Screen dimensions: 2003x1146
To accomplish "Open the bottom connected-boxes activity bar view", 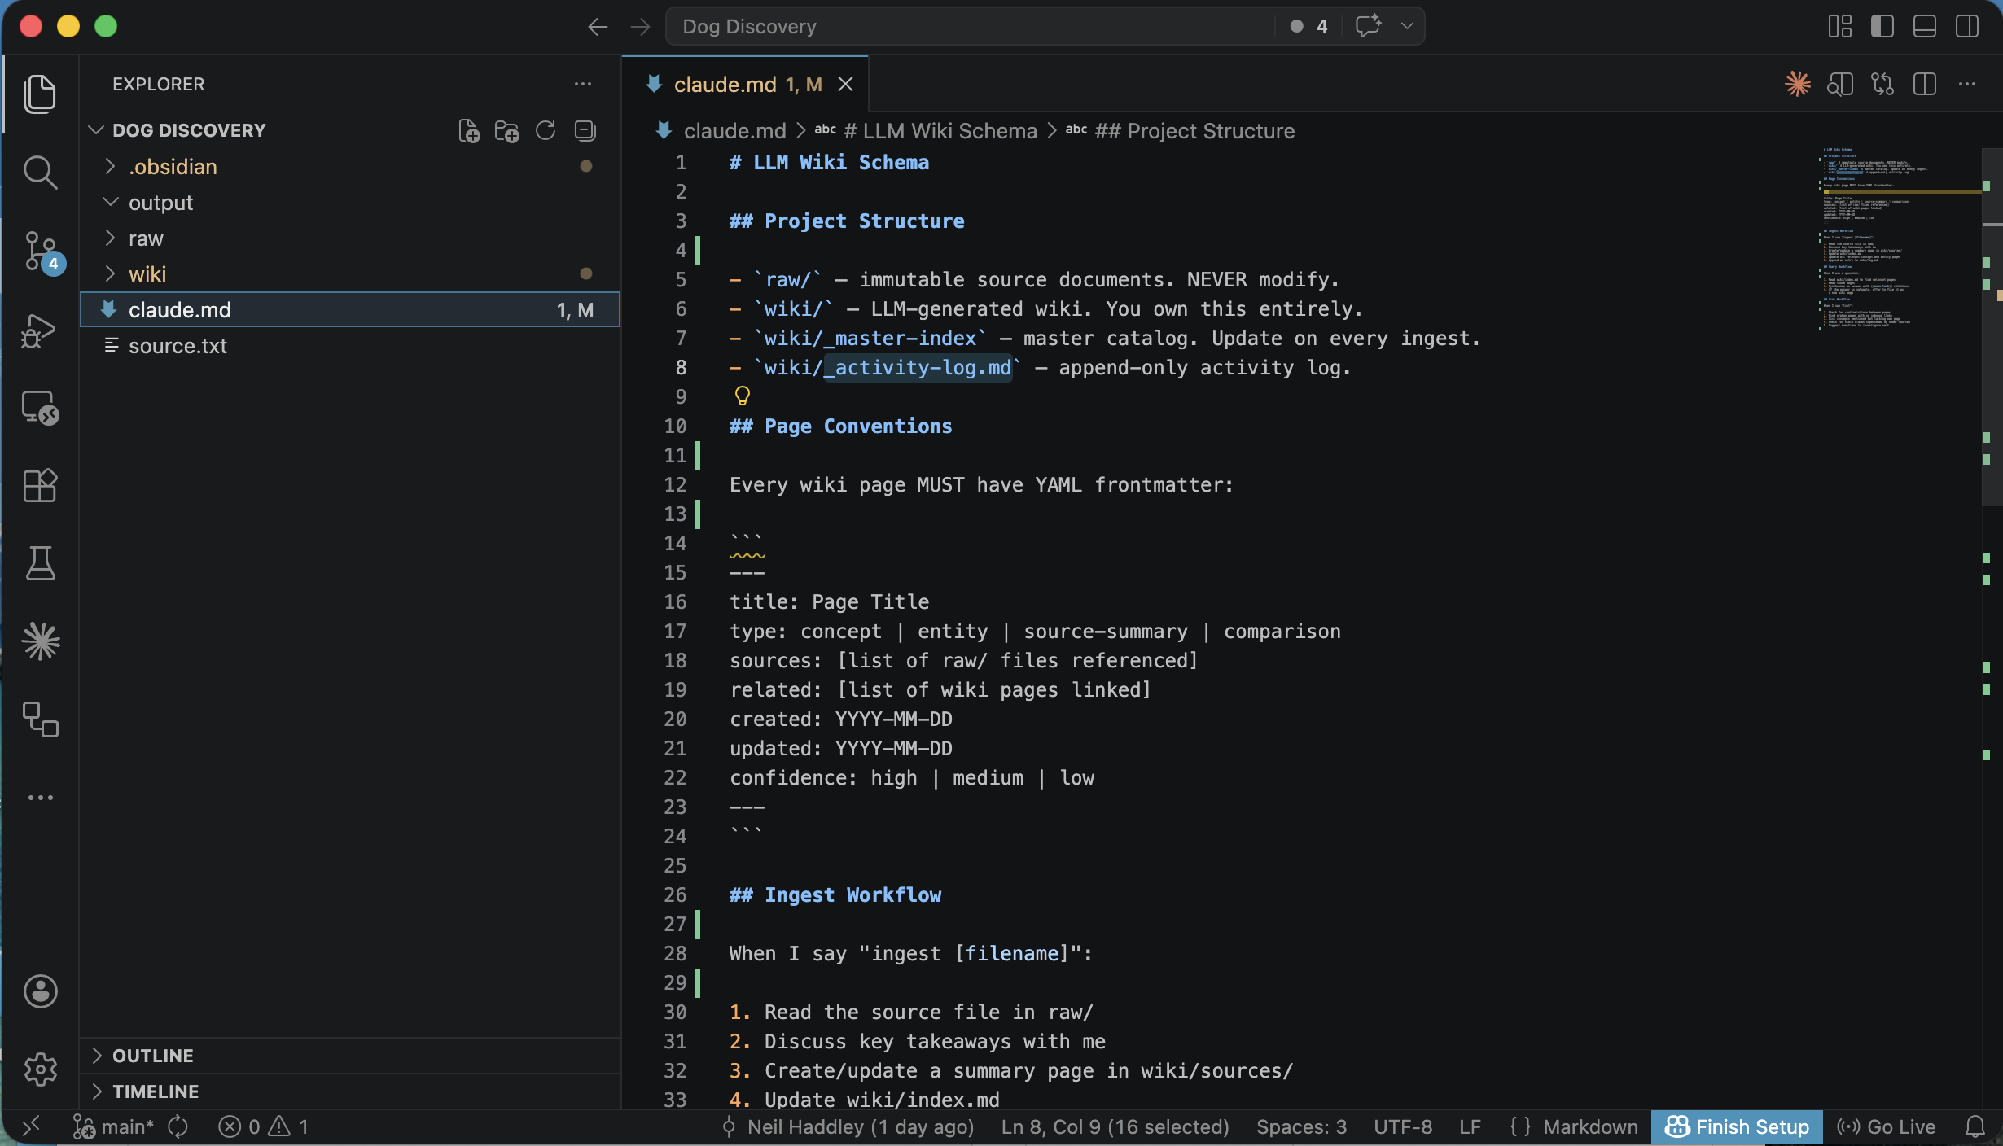I will [x=40, y=720].
